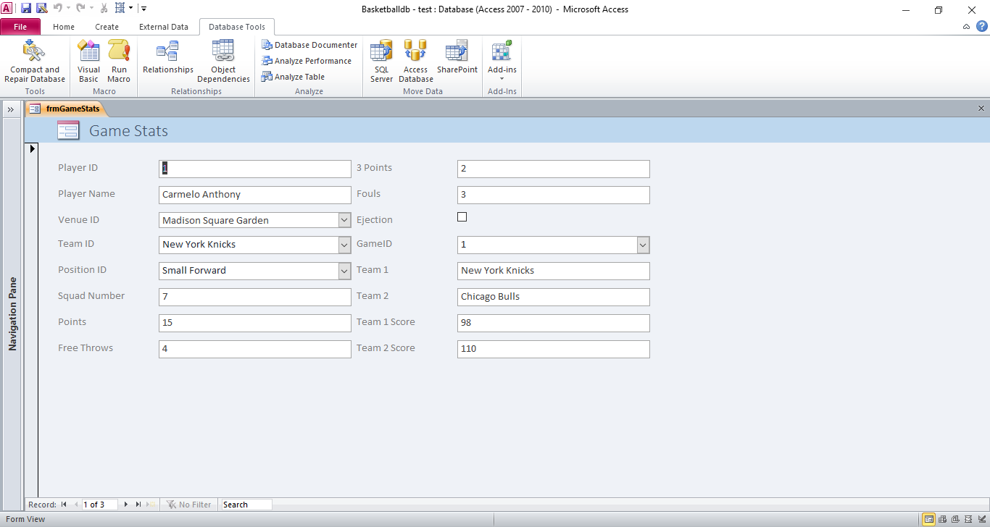Open the File tab
990x527 pixels.
pos(20,27)
